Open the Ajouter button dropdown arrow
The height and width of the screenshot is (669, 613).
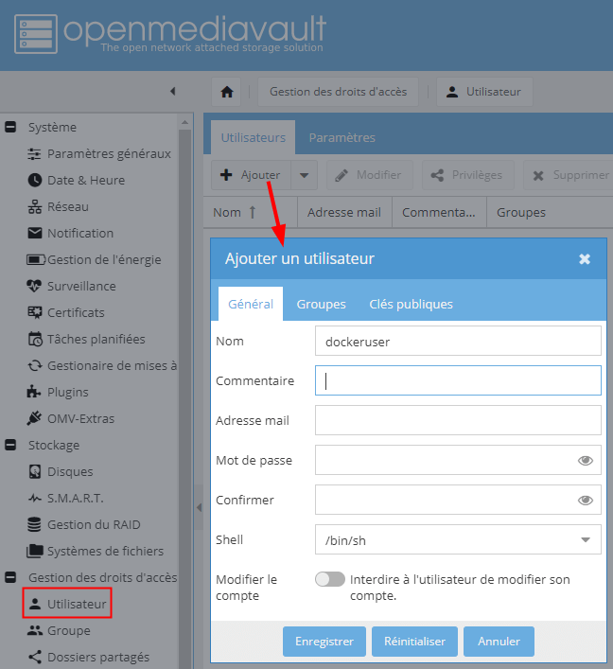tap(305, 175)
